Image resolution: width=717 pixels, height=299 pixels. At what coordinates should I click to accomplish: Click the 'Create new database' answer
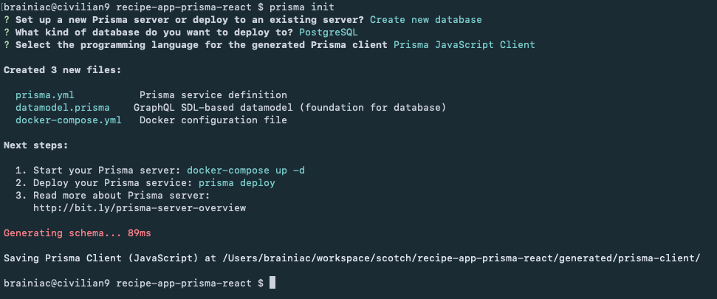coord(426,20)
